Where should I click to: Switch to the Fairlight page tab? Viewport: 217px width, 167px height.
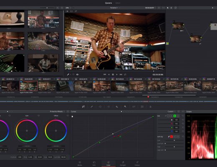tap(123, 164)
